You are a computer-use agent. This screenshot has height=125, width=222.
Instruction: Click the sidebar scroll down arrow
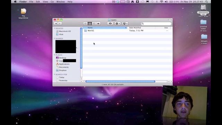pos(81,81)
